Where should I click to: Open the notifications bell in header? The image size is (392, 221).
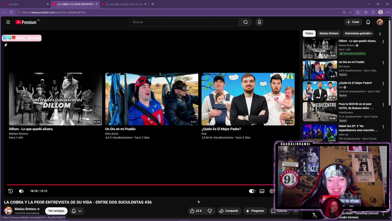[368, 22]
